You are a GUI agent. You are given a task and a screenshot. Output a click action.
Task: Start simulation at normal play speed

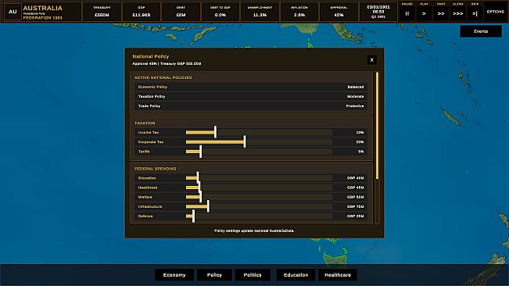click(424, 13)
